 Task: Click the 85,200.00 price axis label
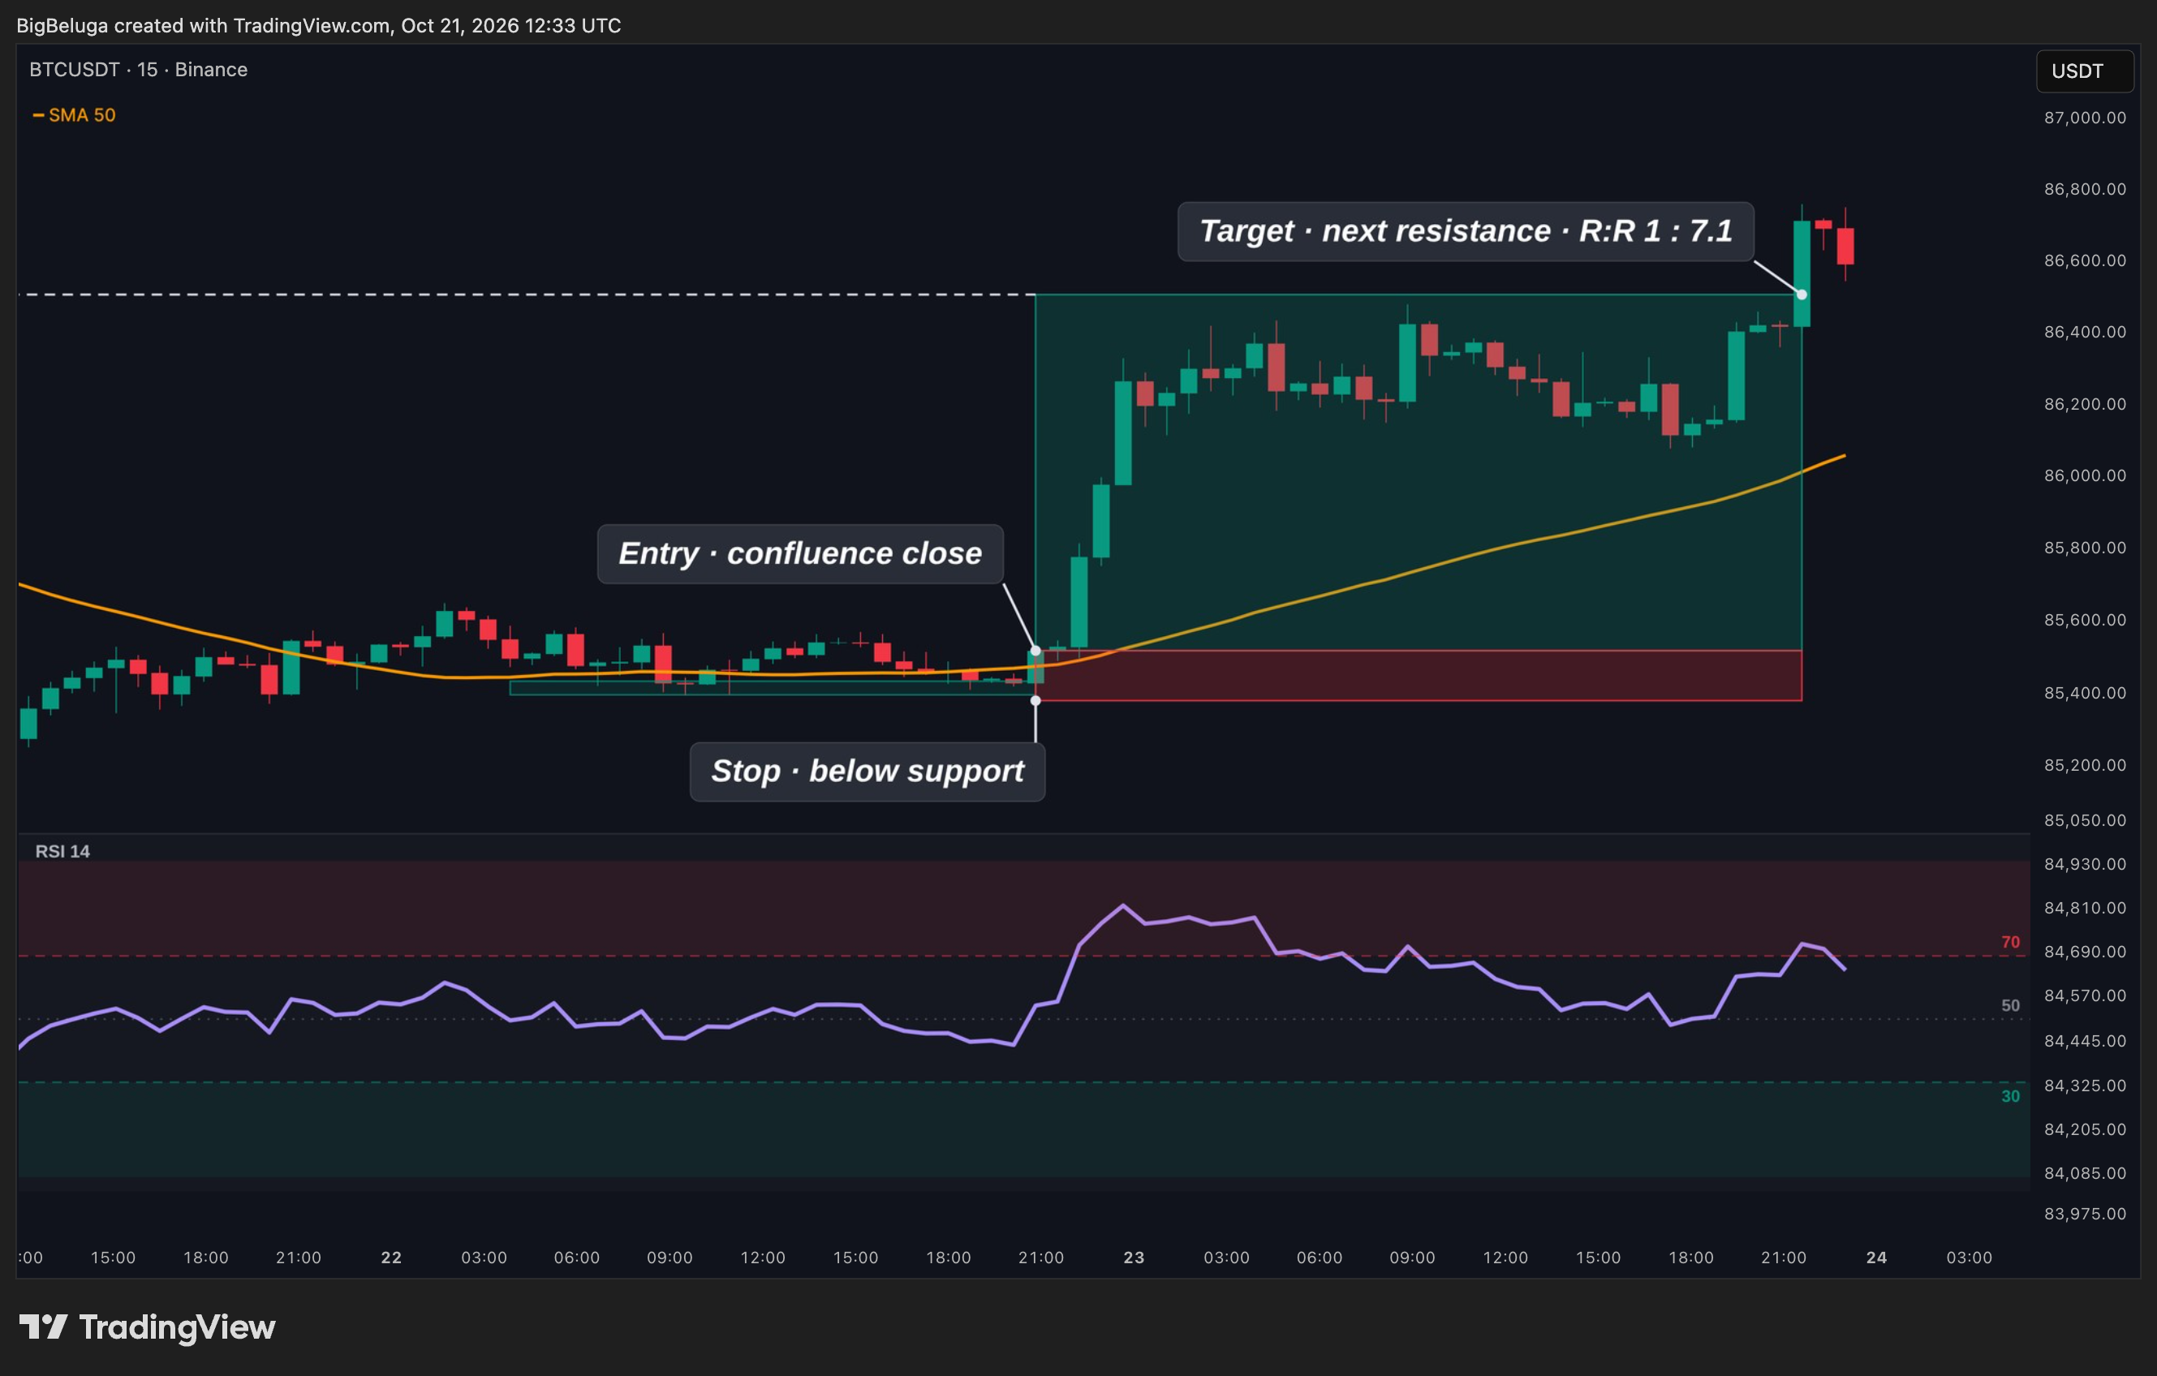click(2085, 765)
